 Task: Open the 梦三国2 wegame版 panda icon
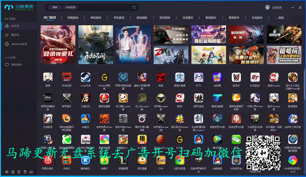pos(123,98)
